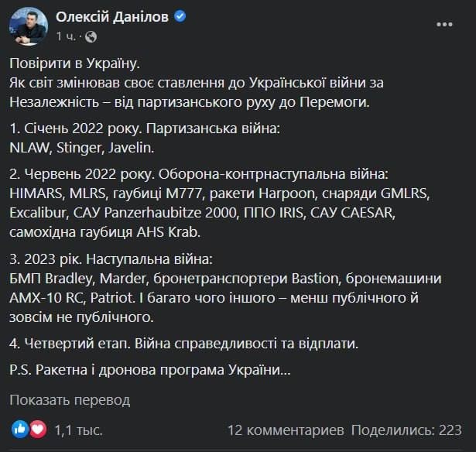The height and width of the screenshot is (452, 476).
Task: Open the 12 комментариев comments link
Action: click(286, 429)
